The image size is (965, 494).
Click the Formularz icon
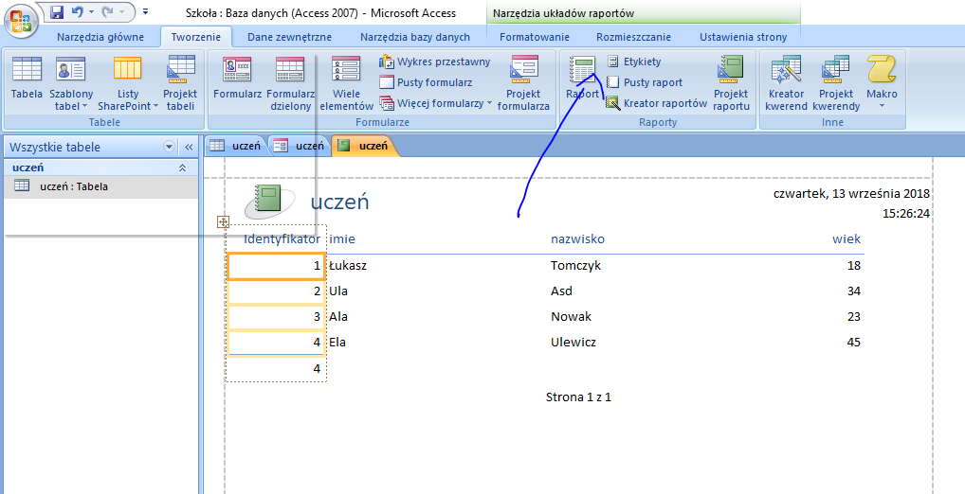237,81
